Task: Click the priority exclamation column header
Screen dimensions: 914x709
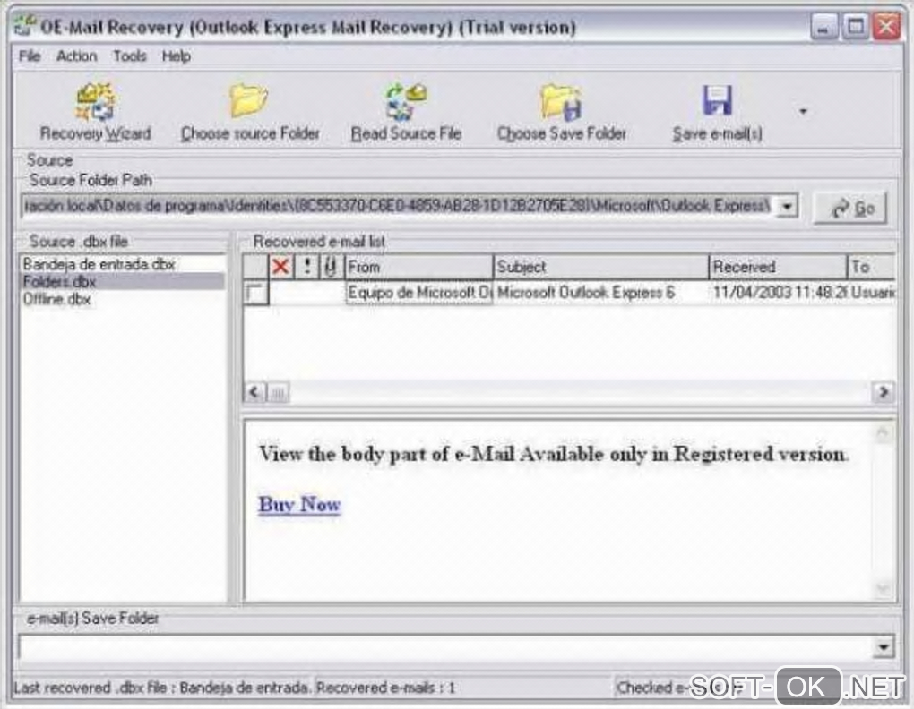Action: [306, 267]
